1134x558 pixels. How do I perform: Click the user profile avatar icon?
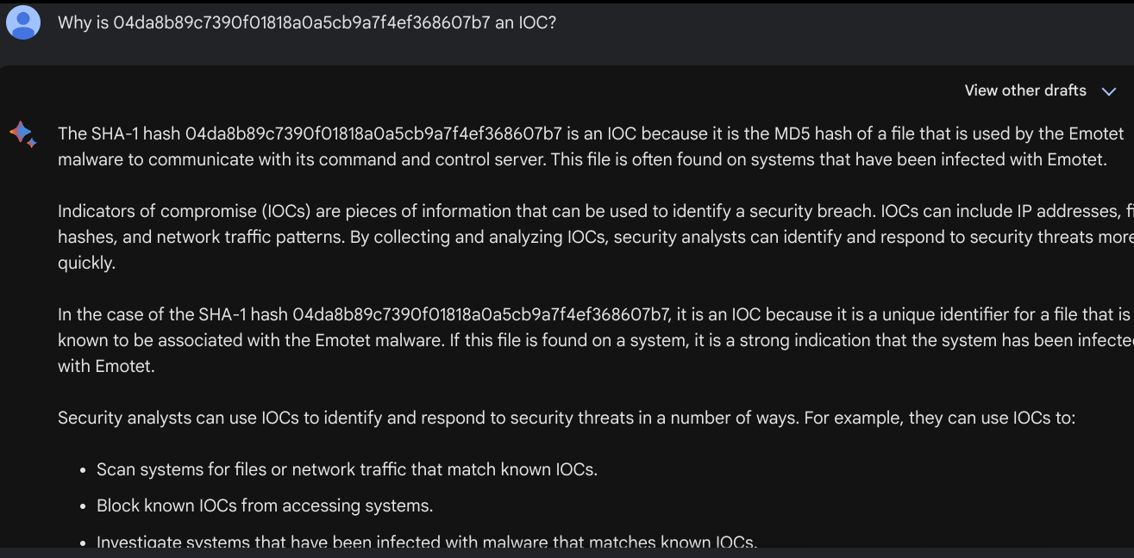point(23,22)
